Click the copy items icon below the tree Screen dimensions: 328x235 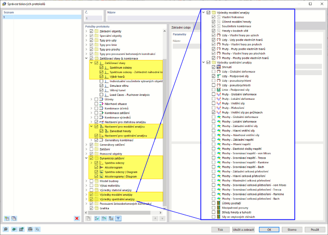point(88,219)
